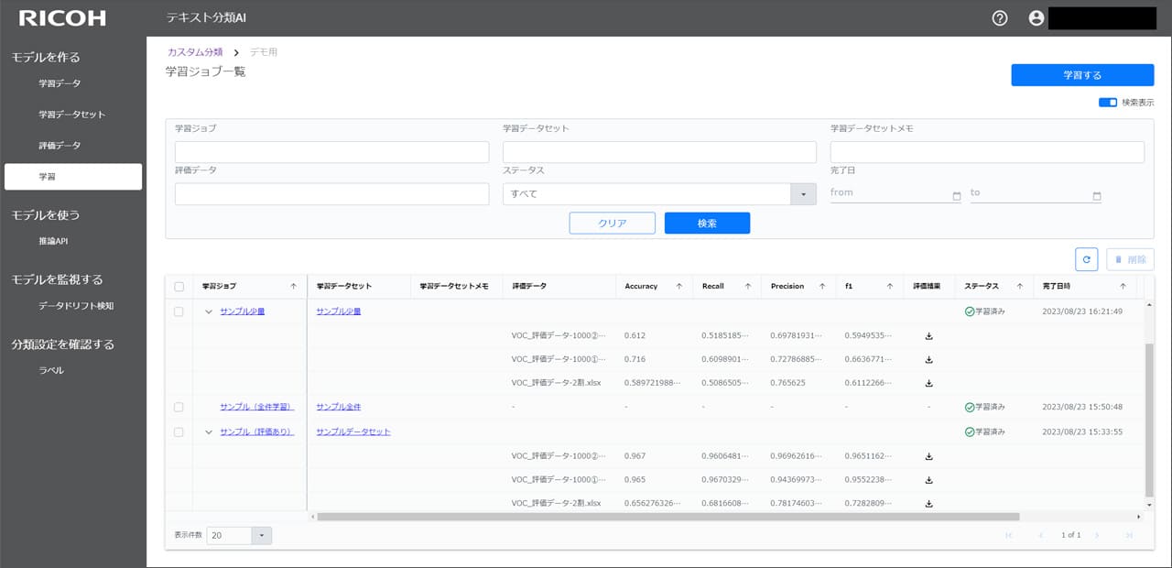The height and width of the screenshot is (568, 1172).
Task: Open the 表示件数 page size dropdown
Action: [239, 535]
